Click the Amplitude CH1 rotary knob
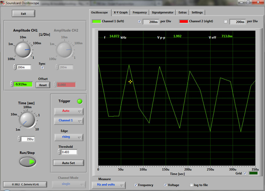Image resolution: width=265 pixels, height=191 pixels. coord(23,49)
